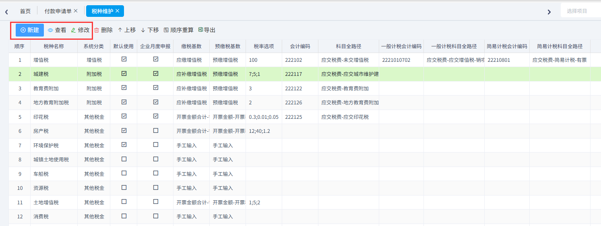Viewport: 601px width, 226px height.
Task: Toggle 企业月度申报 checkbox for 土地增值税
Action: point(156,202)
